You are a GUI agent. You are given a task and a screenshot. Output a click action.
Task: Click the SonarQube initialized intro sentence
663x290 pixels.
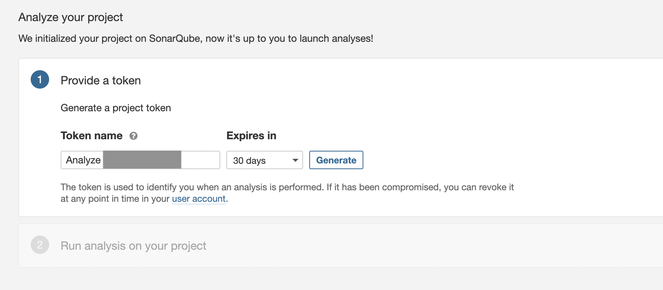coord(196,39)
